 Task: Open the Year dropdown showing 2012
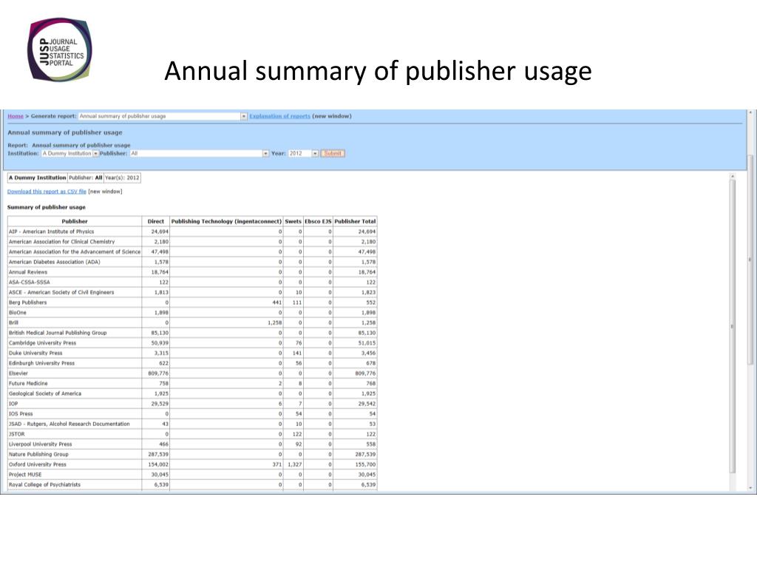[x=304, y=154]
